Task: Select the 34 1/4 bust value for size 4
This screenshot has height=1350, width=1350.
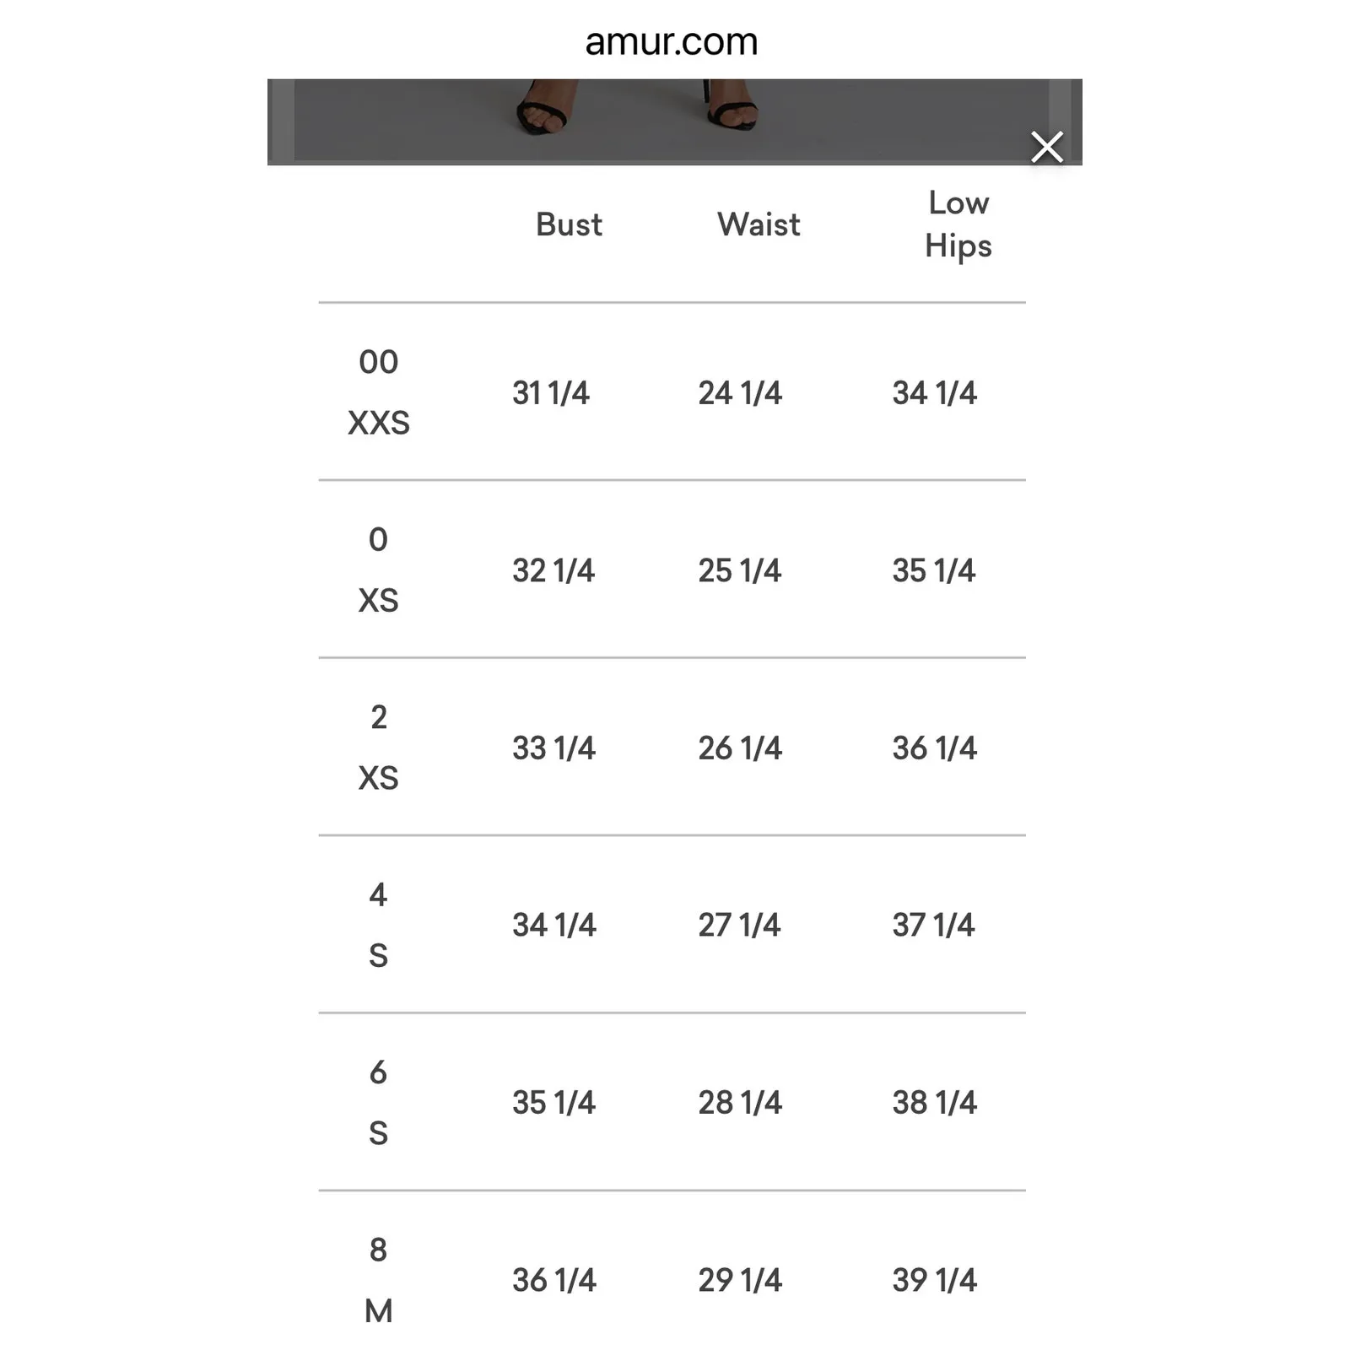Action: pyautogui.click(x=553, y=926)
